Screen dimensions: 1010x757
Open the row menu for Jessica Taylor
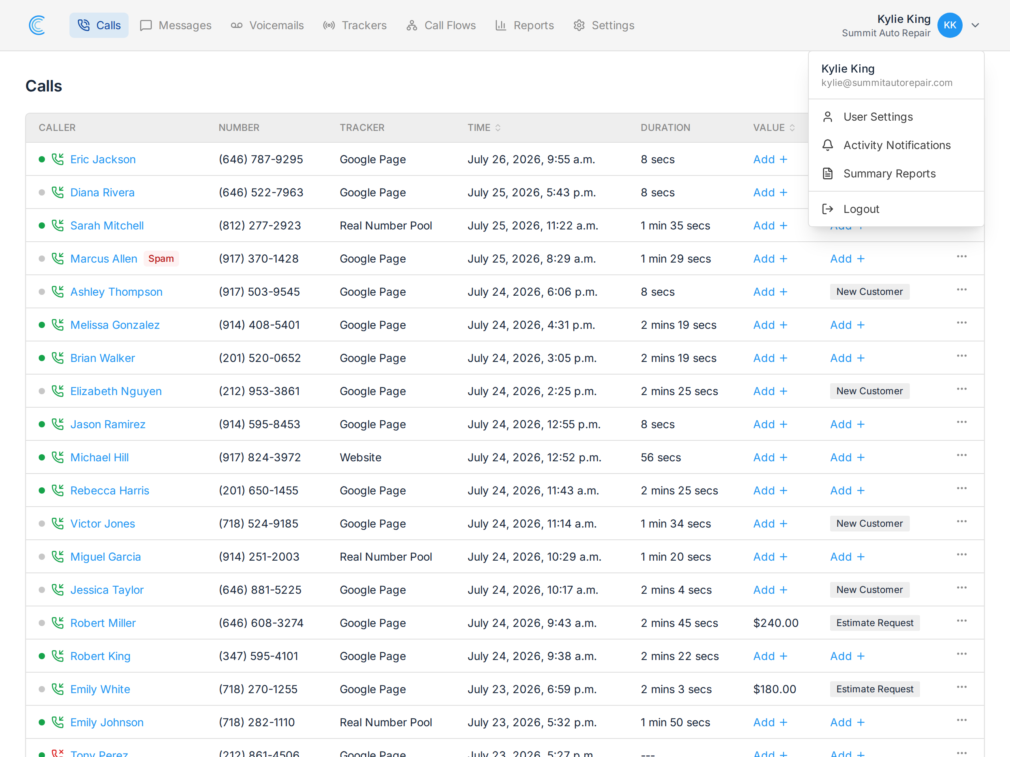coord(961,588)
